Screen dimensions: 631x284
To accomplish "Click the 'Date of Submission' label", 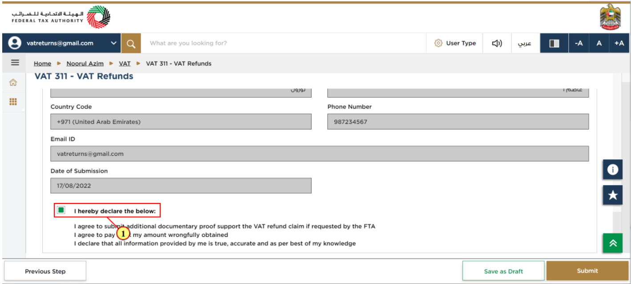I will tap(79, 171).
